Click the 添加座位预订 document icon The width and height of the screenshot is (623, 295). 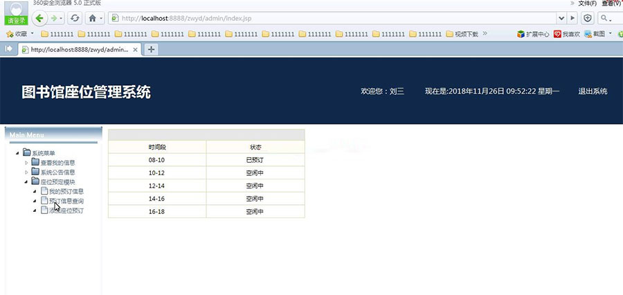[x=44, y=211]
